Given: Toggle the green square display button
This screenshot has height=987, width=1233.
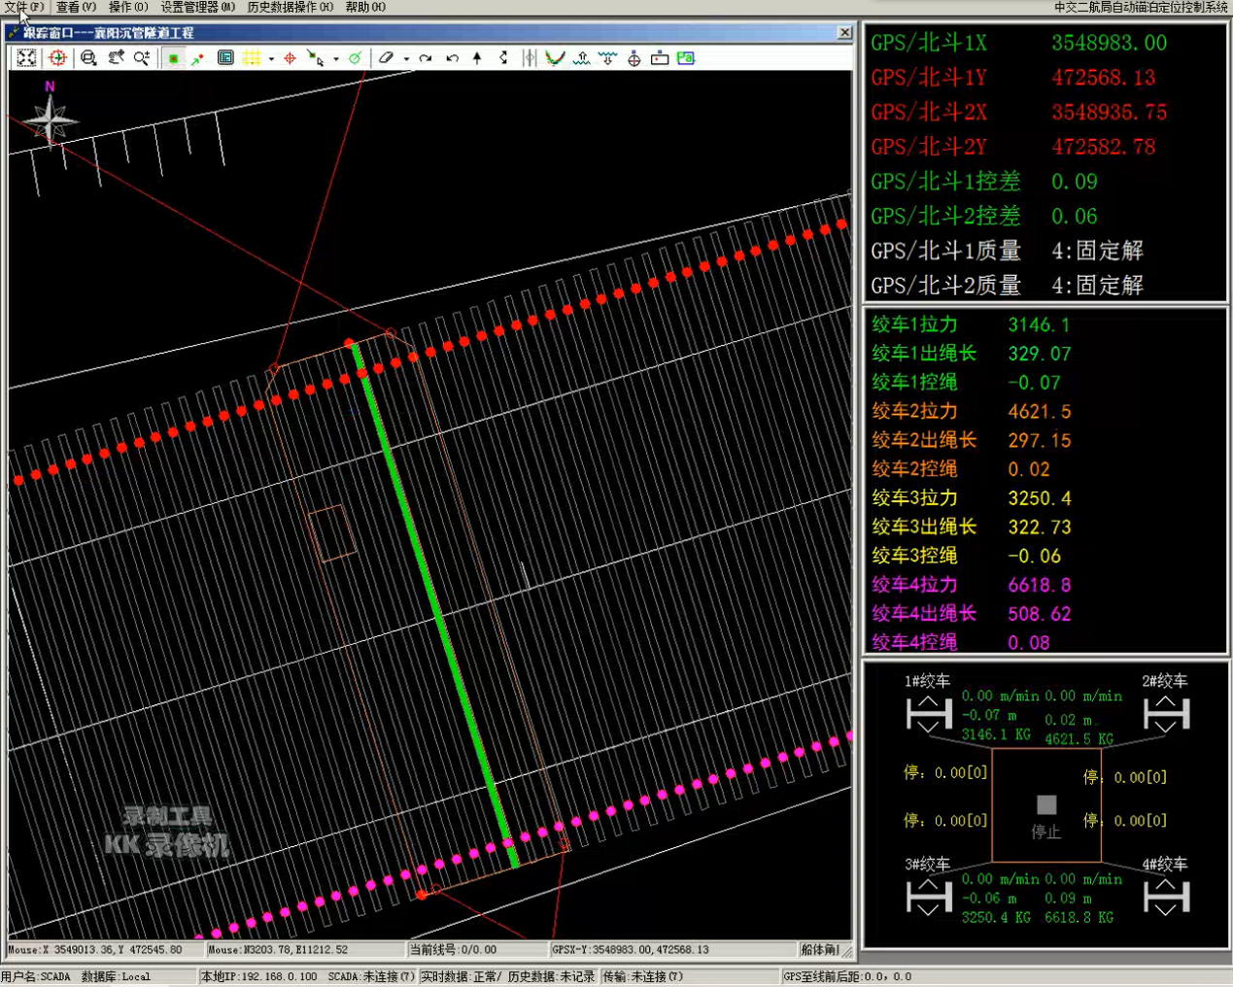Looking at the screenshot, I should (173, 58).
